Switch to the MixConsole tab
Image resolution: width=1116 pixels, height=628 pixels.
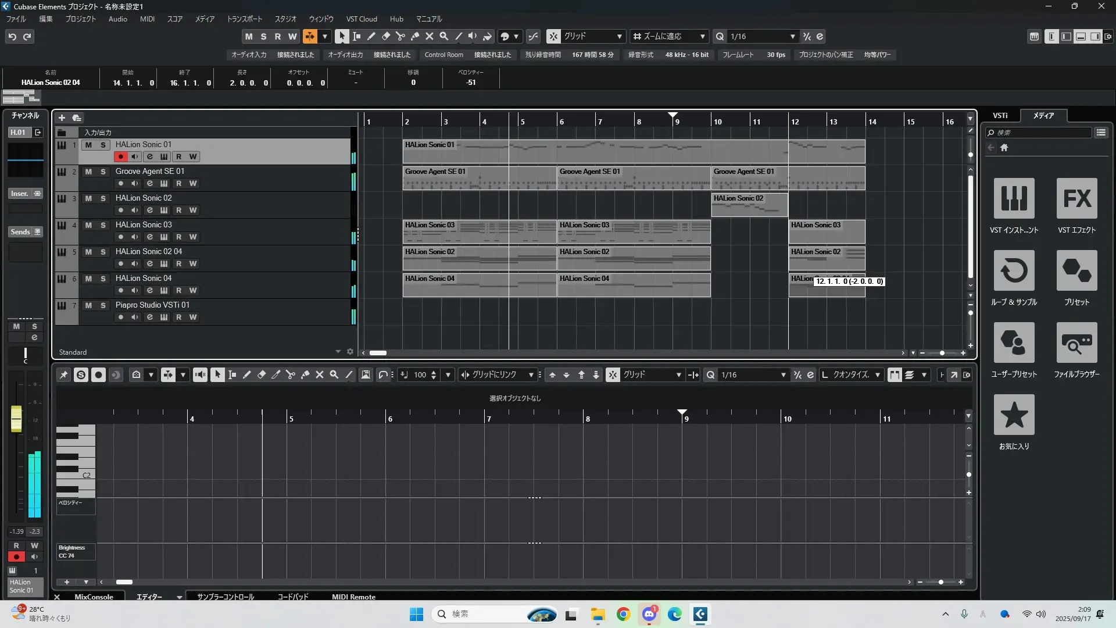pyautogui.click(x=94, y=597)
